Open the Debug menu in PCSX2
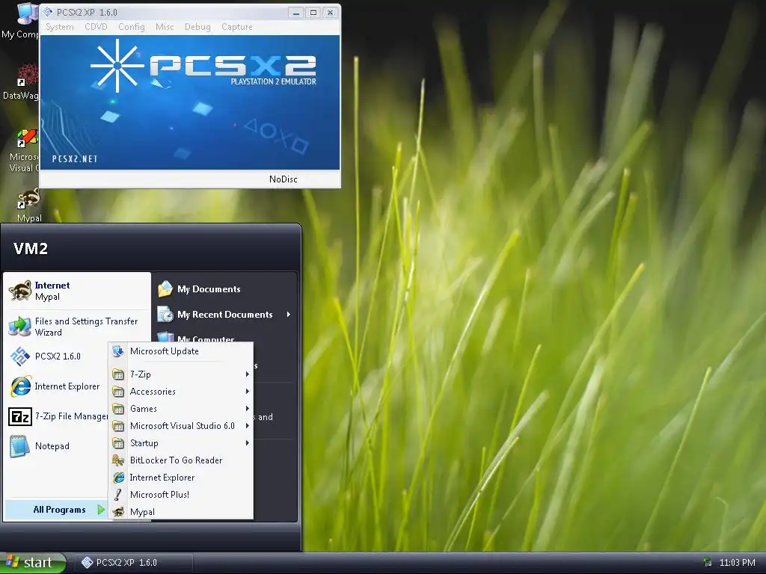Screen dimensions: 766x574 [197, 27]
